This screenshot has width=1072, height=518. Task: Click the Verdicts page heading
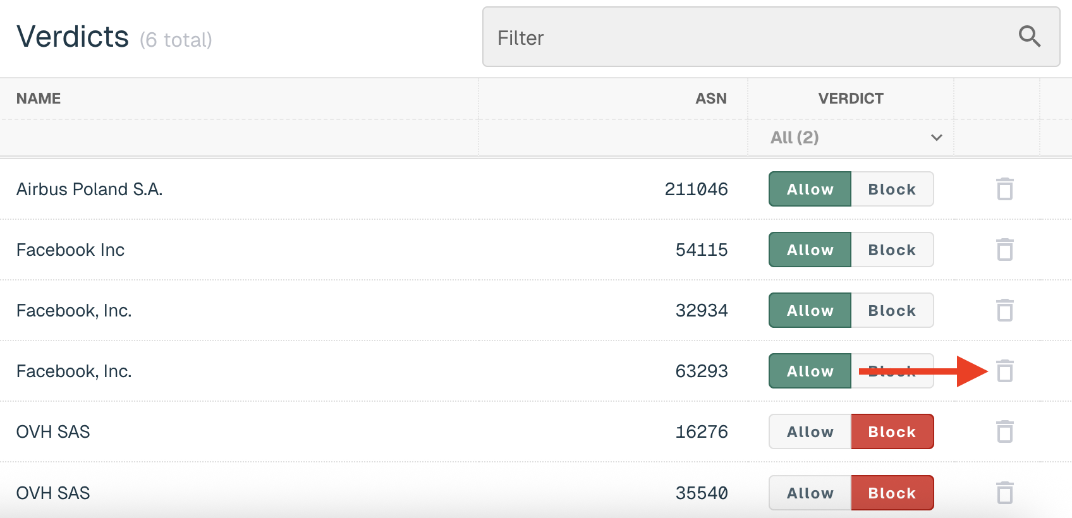[x=73, y=37]
